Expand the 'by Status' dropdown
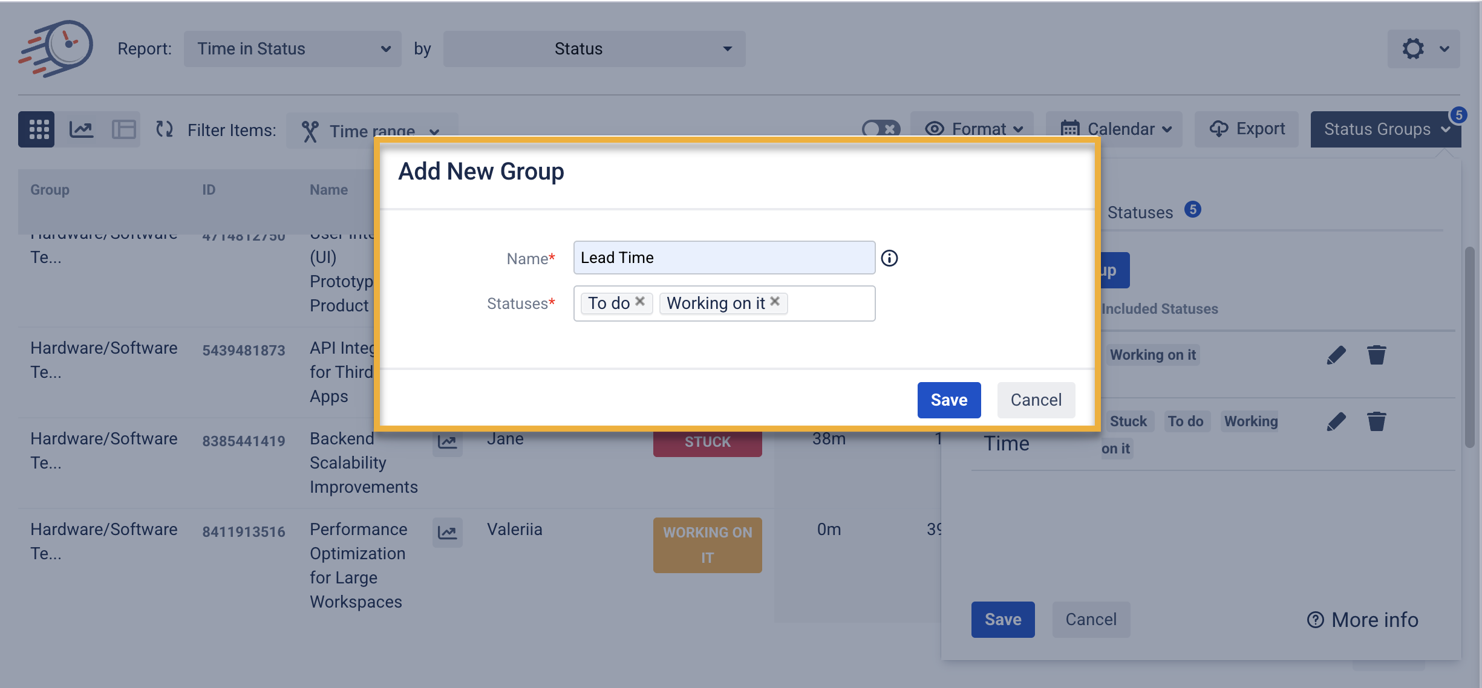This screenshot has height=688, width=1482. [x=594, y=49]
